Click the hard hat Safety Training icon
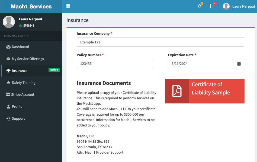The height and width of the screenshot is (162, 257). point(8,83)
